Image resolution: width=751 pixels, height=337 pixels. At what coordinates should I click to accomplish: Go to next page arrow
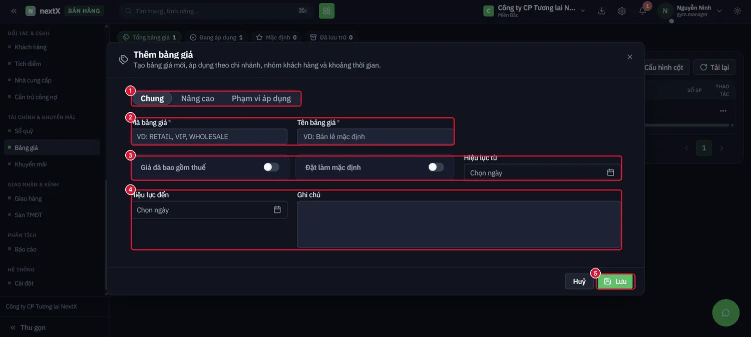pos(721,148)
